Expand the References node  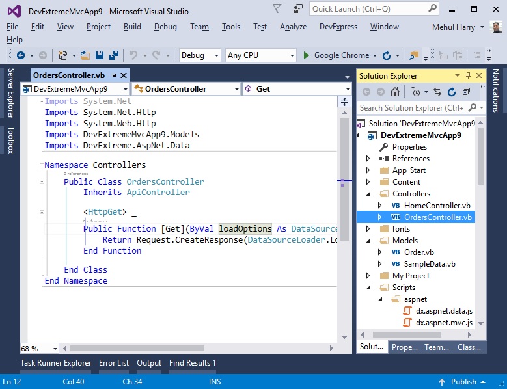(x=368, y=159)
